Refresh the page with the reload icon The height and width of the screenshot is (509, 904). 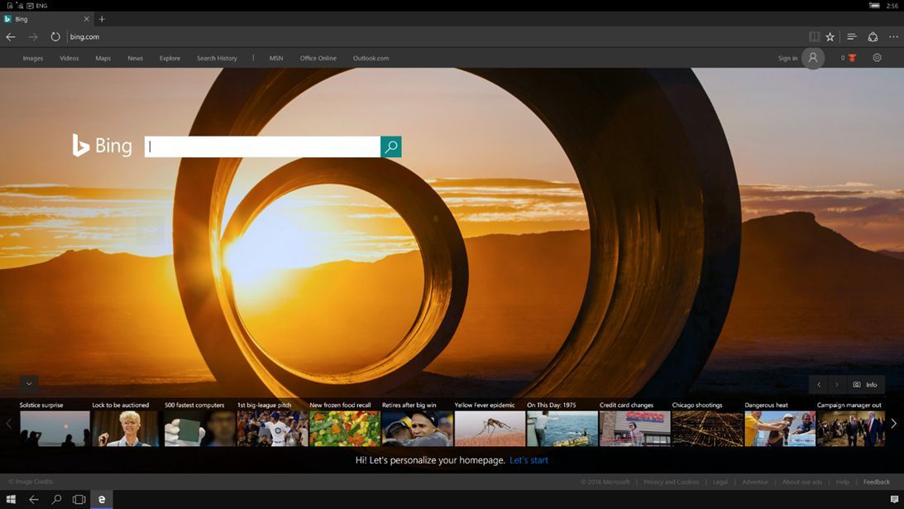55,36
